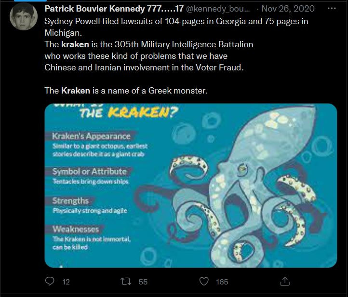Click the reply count 12
Viewport: 348px width, 297px height.
coord(66,282)
